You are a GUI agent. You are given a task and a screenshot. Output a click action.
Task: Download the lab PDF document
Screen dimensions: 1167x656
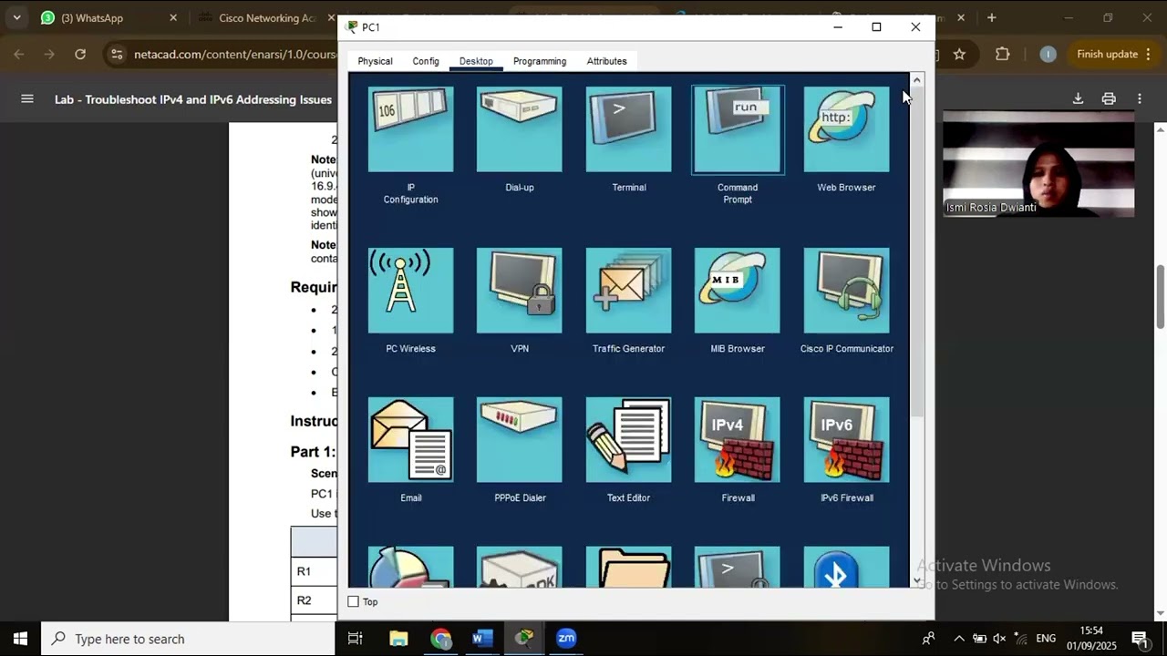click(1078, 98)
